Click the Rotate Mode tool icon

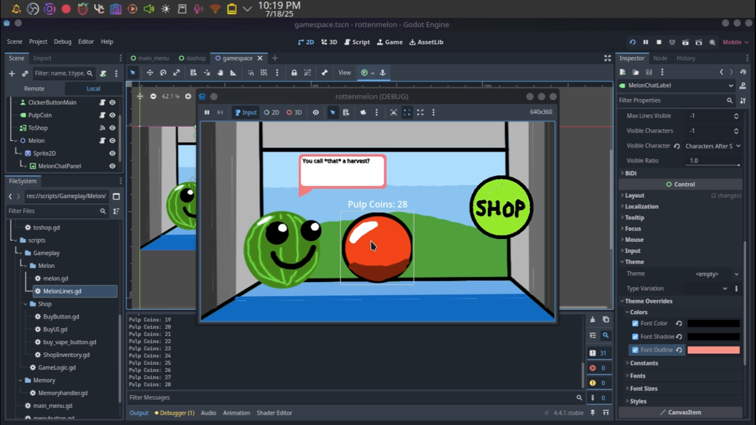coord(163,73)
